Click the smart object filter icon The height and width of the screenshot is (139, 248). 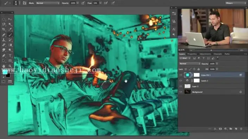click(x=213, y=58)
